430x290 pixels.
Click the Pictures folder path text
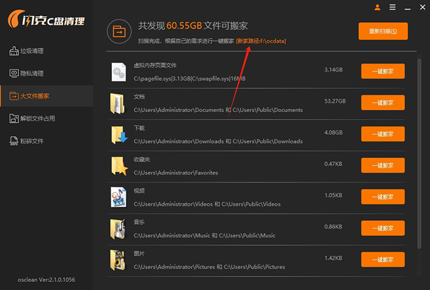(209, 267)
